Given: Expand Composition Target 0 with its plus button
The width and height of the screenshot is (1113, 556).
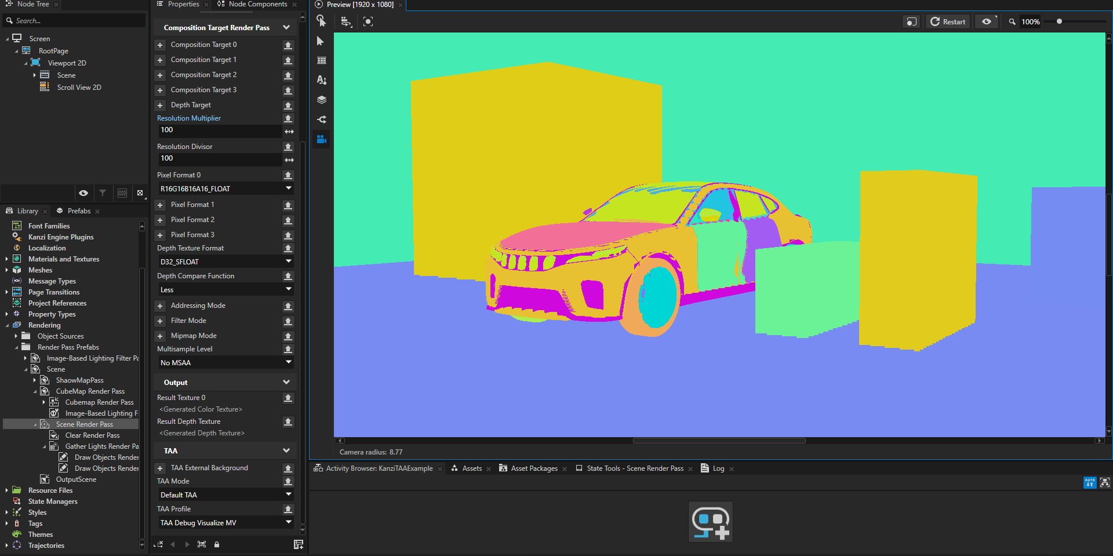Looking at the screenshot, I should tap(161, 45).
